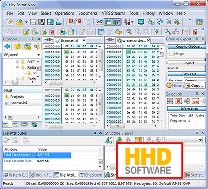This screenshot has height=189, width=208.
Task: Open the E:\Users\ path dropdown
Action: (x=39, y=55)
